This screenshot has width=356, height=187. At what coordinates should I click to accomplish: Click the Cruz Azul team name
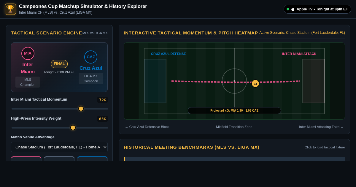click(91, 68)
